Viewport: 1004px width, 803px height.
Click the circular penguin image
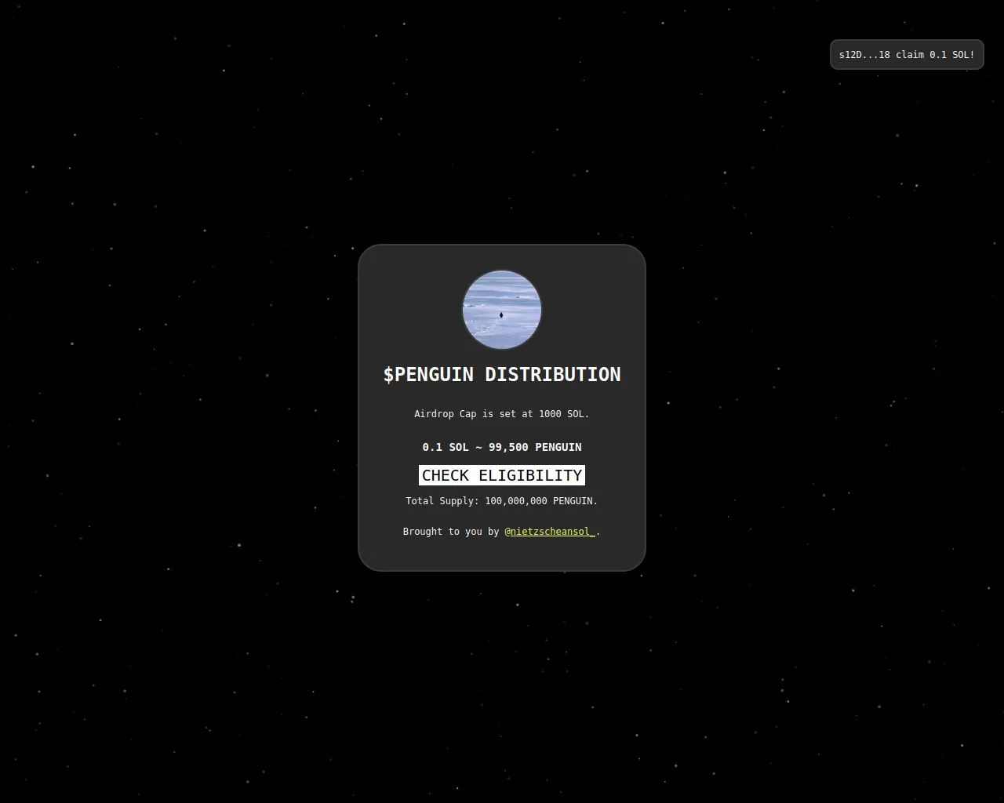click(502, 310)
